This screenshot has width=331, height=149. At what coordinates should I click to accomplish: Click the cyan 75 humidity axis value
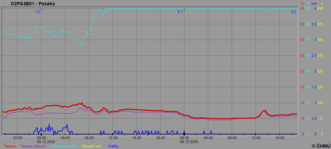click(x=308, y=40)
